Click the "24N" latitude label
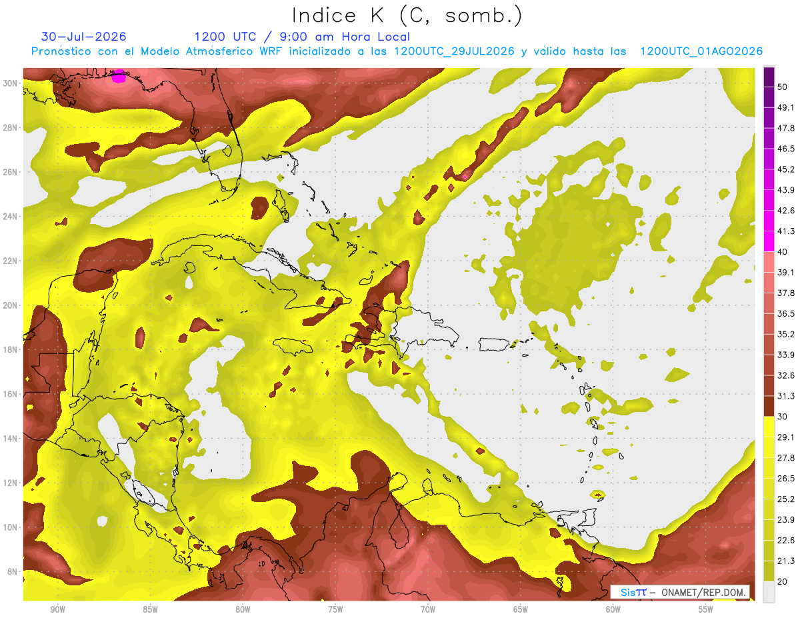 click(11, 216)
